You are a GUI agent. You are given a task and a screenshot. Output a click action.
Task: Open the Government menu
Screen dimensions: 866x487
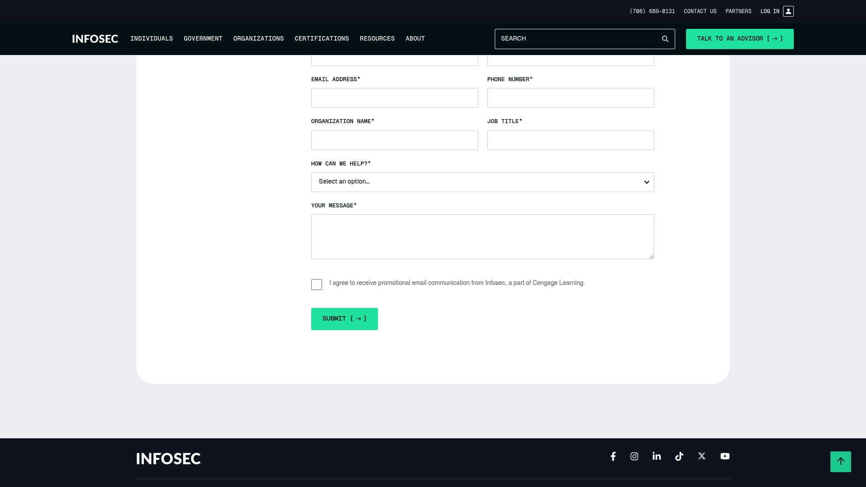click(x=203, y=39)
